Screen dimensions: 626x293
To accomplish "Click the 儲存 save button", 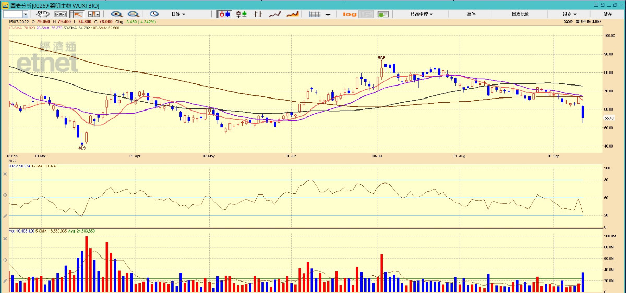I will tap(608, 14).
